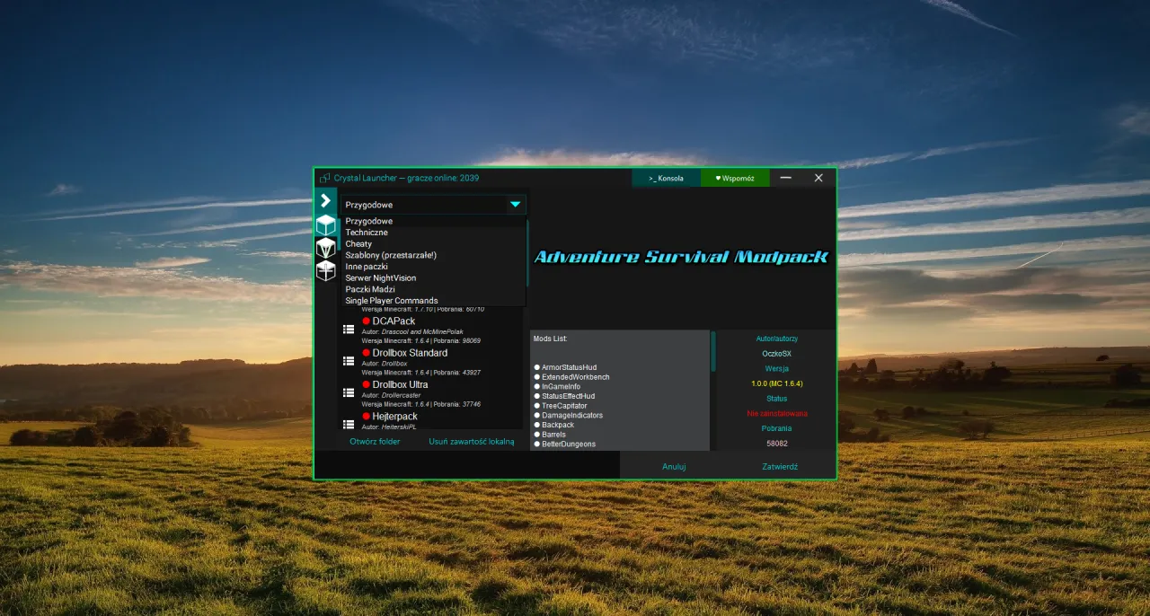
Task: Click the add-new-pack cube icon in sidebar
Action: 325,270
